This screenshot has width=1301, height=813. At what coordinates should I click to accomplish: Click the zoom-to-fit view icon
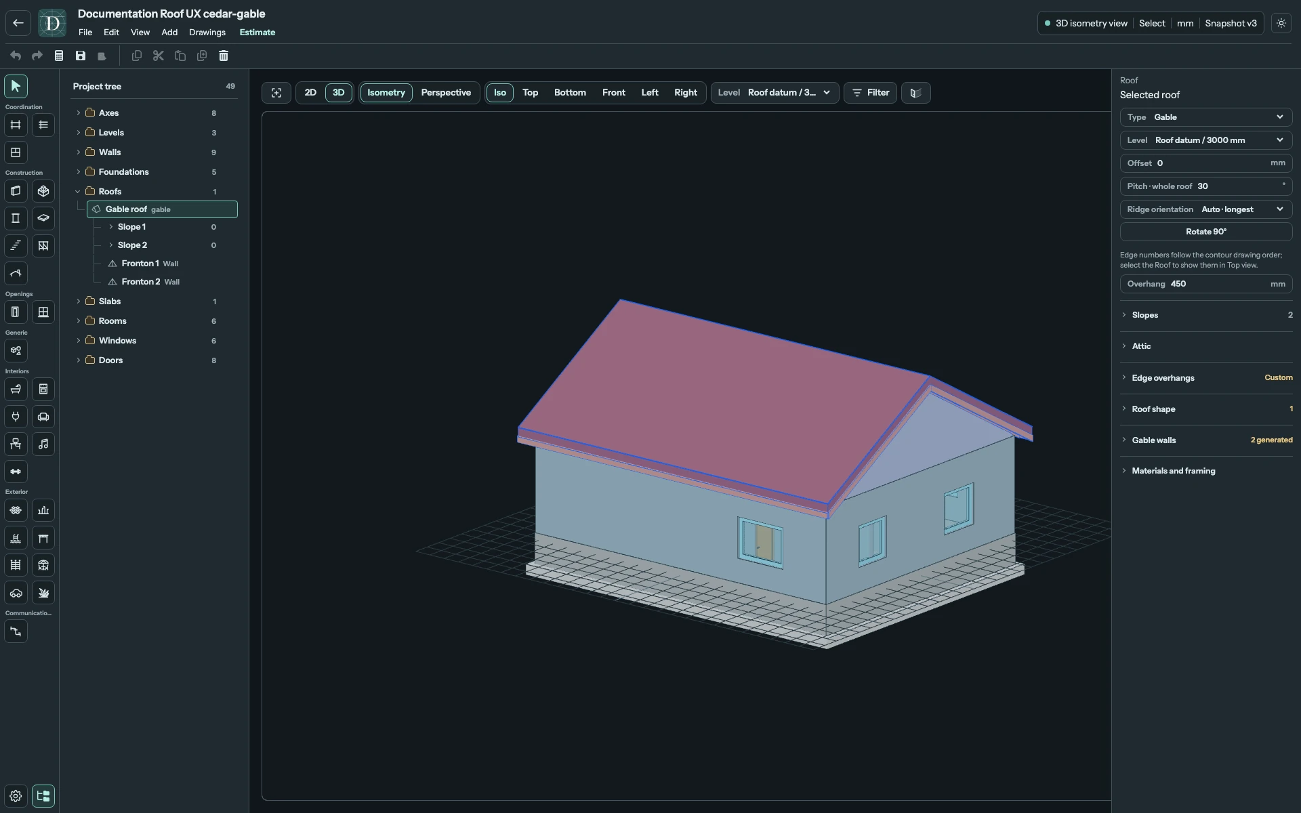pos(276,93)
